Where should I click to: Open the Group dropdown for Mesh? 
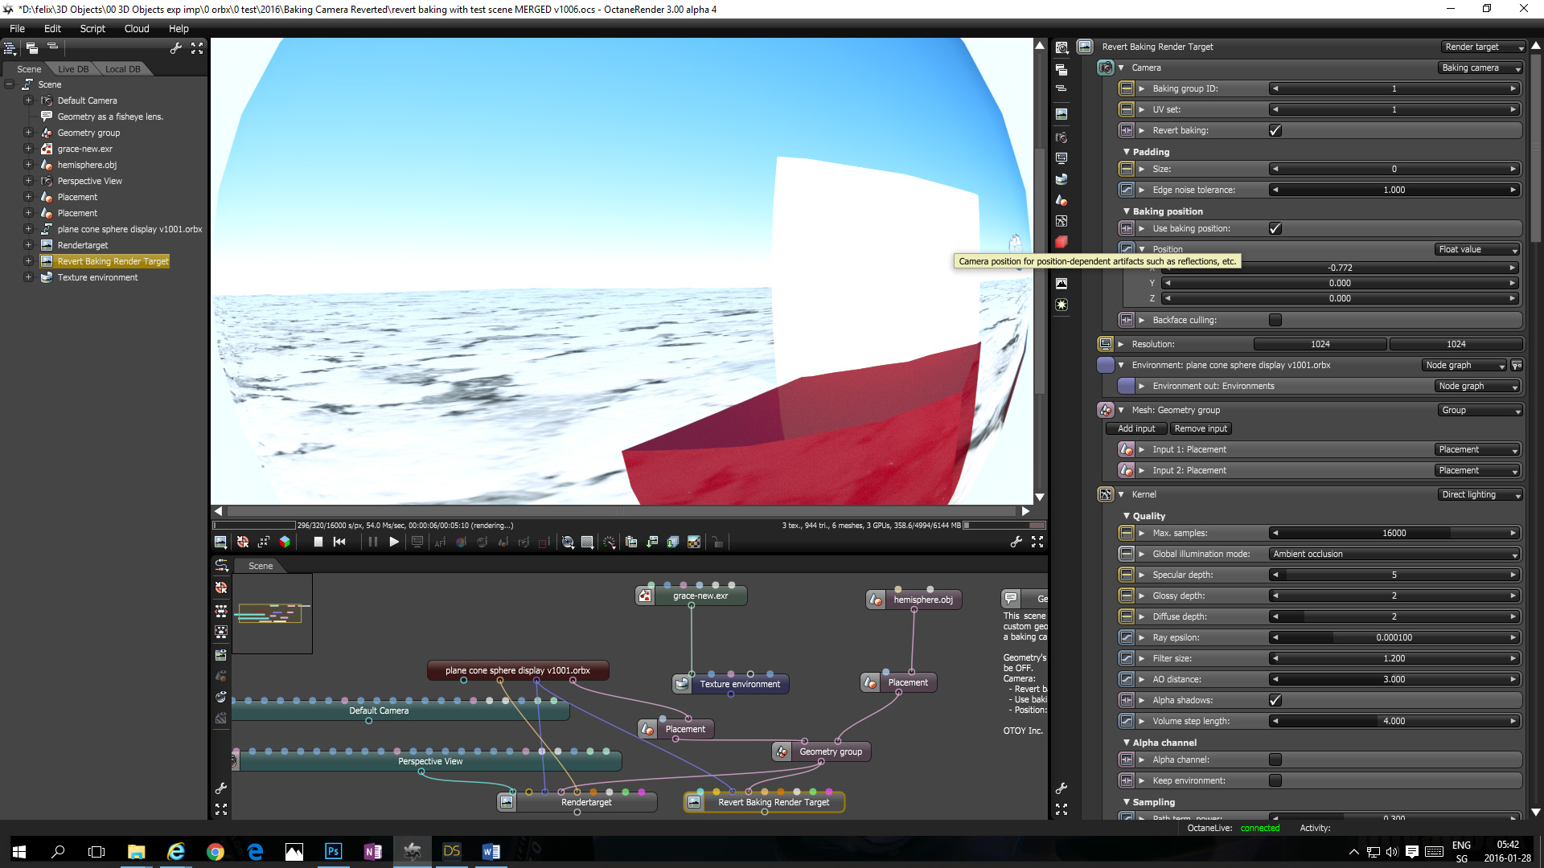[1480, 410]
